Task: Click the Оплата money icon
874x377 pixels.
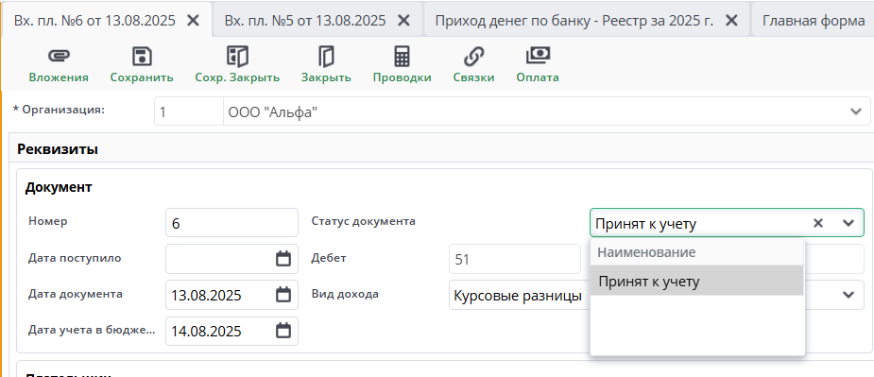Action: click(x=538, y=55)
